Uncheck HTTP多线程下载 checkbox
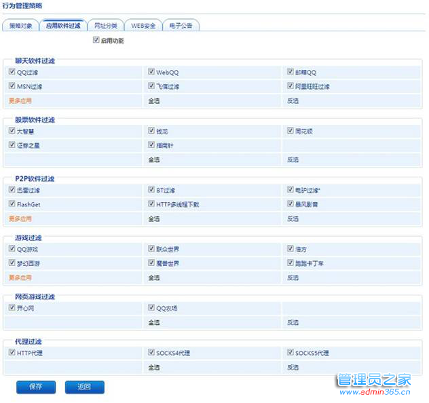429x403 pixels. 151,204
